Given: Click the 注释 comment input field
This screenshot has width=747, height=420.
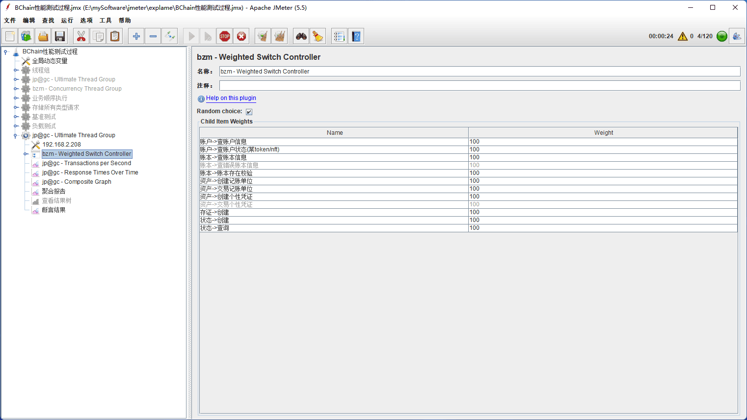Looking at the screenshot, I should coord(479,86).
